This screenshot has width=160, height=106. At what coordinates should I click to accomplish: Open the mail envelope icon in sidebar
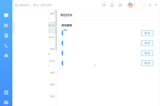[x=6, y=102]
